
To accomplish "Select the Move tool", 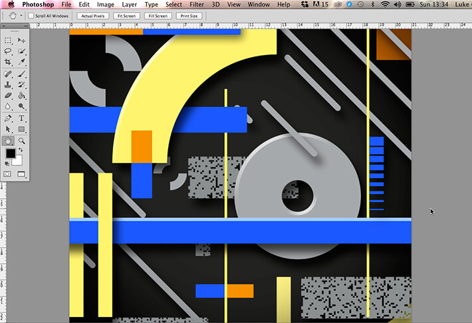I will [x=21, y=41].
